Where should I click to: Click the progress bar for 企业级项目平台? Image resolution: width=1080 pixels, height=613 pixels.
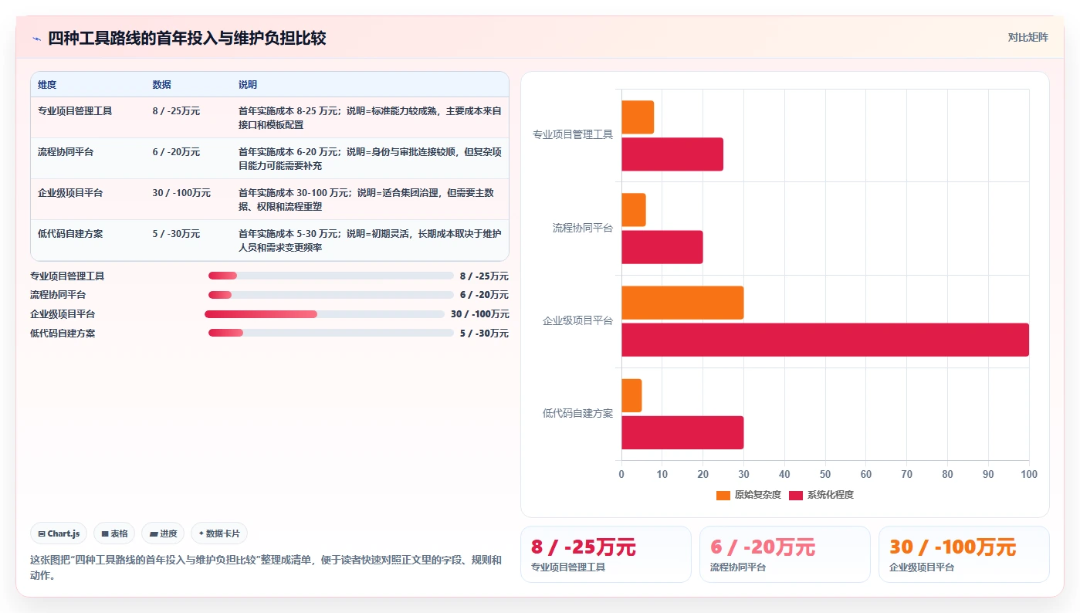[324, 314]
